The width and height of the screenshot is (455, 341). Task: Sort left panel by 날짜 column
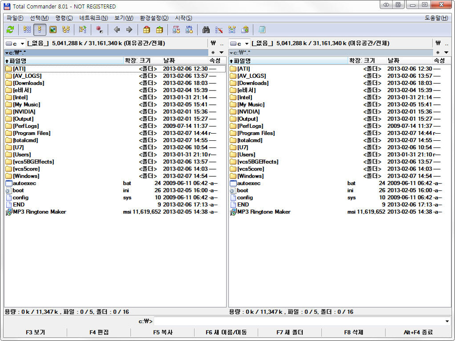coord(185,60)
